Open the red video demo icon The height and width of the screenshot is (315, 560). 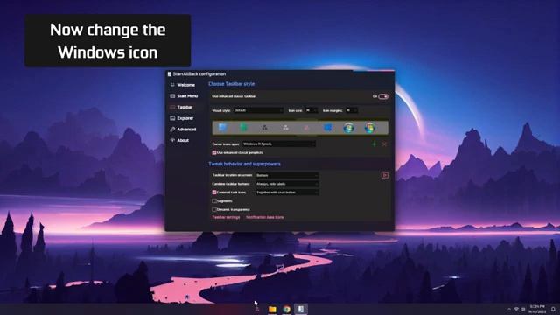click(x=385, y=175)
